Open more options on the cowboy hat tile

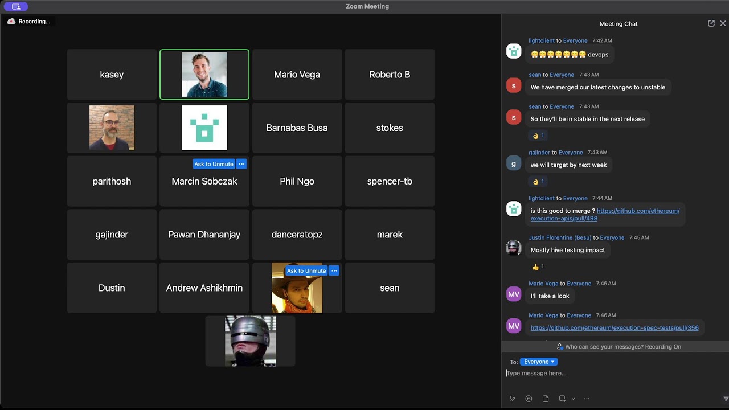pyautogui.click(x=334, y=271)
